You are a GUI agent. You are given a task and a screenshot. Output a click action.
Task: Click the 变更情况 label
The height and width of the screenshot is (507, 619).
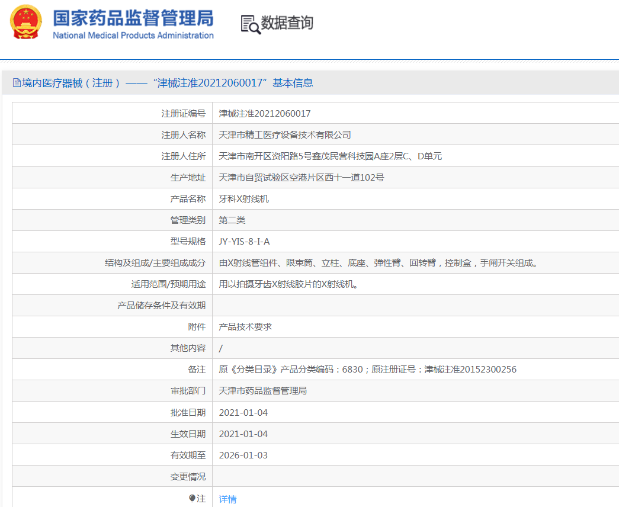pyautogui.click(x=188, y=477)
